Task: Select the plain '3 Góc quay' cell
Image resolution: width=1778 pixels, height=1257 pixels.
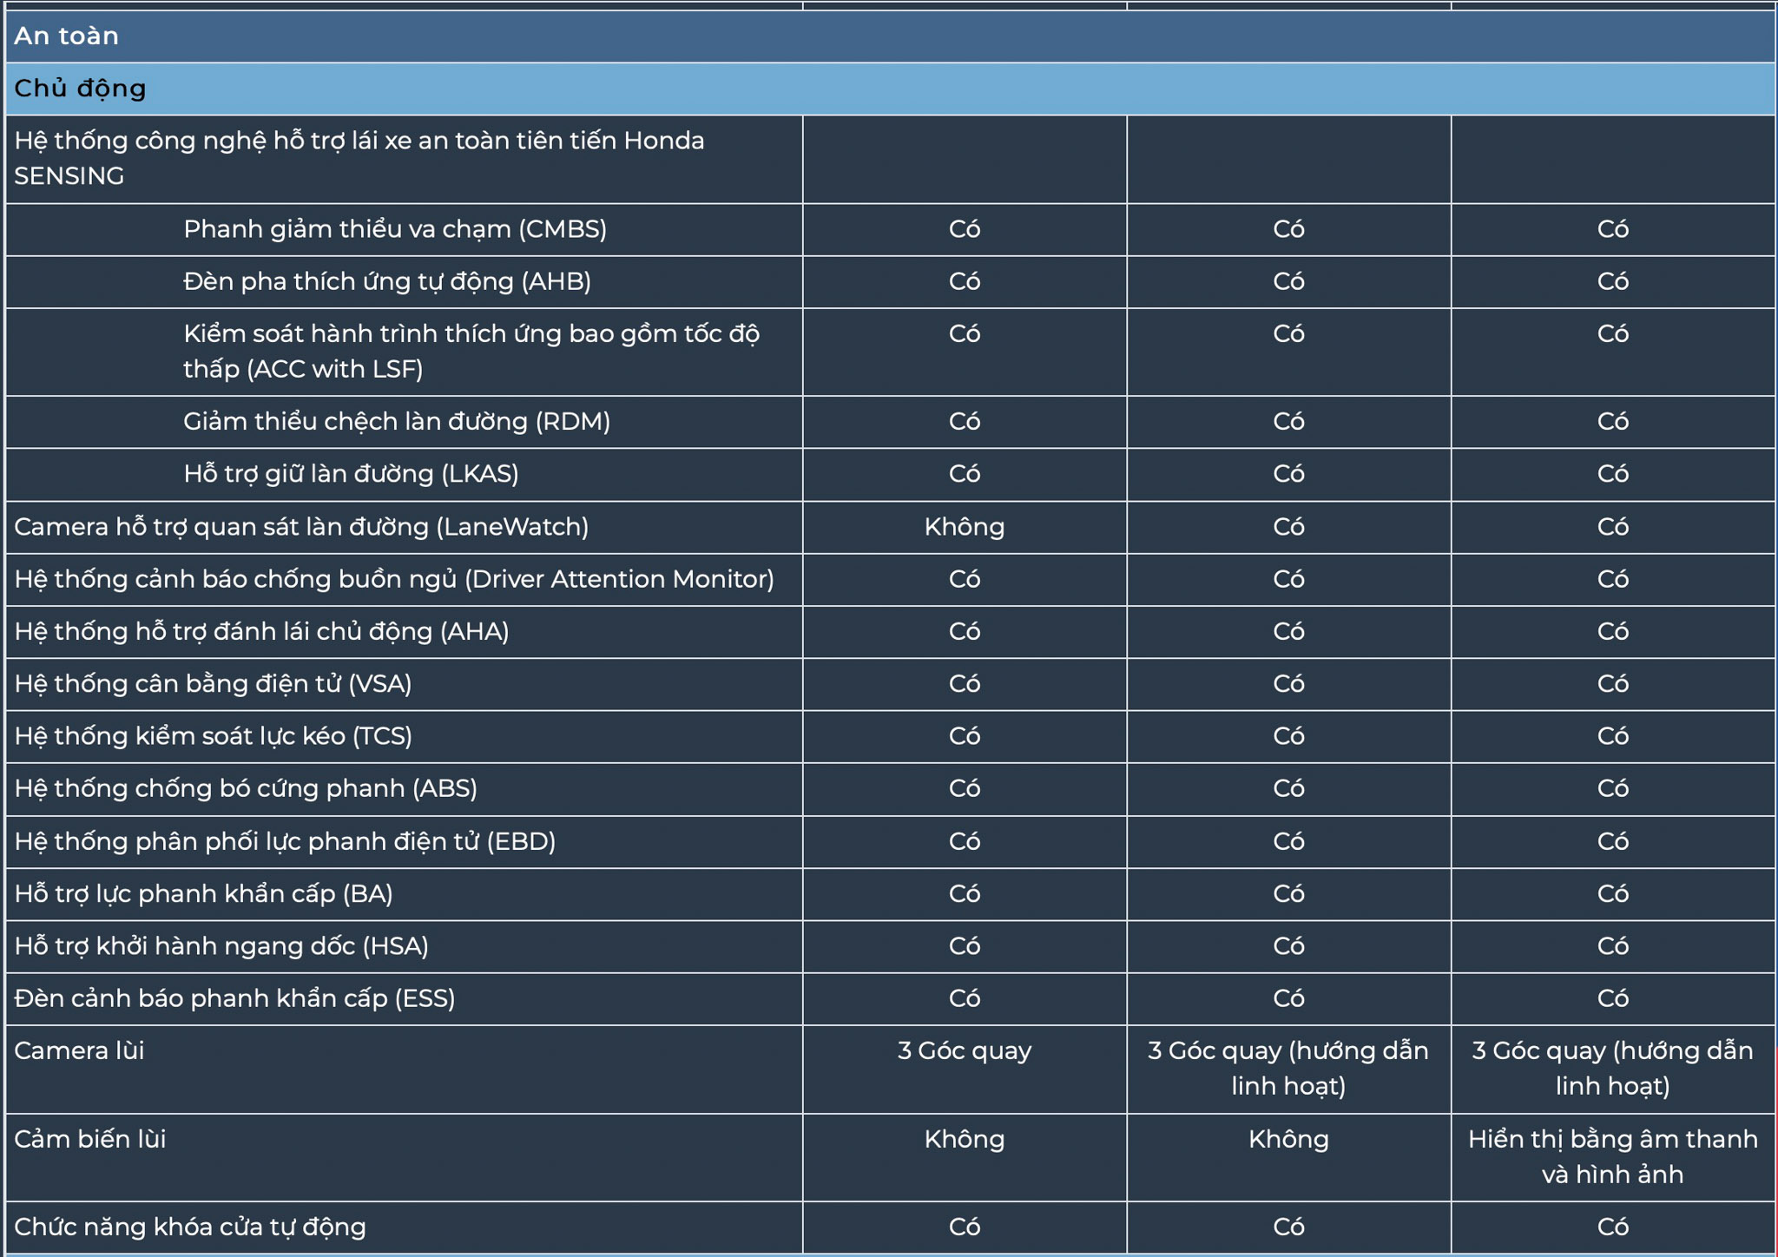Action: [964, 1051]
